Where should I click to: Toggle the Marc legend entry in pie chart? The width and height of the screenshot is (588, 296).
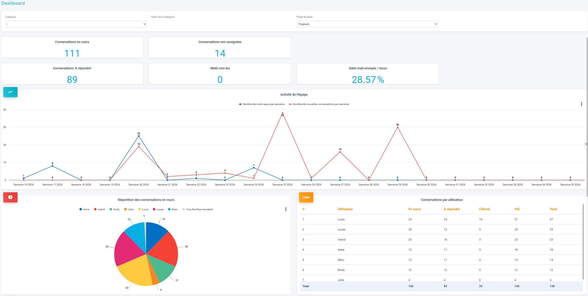173,209
